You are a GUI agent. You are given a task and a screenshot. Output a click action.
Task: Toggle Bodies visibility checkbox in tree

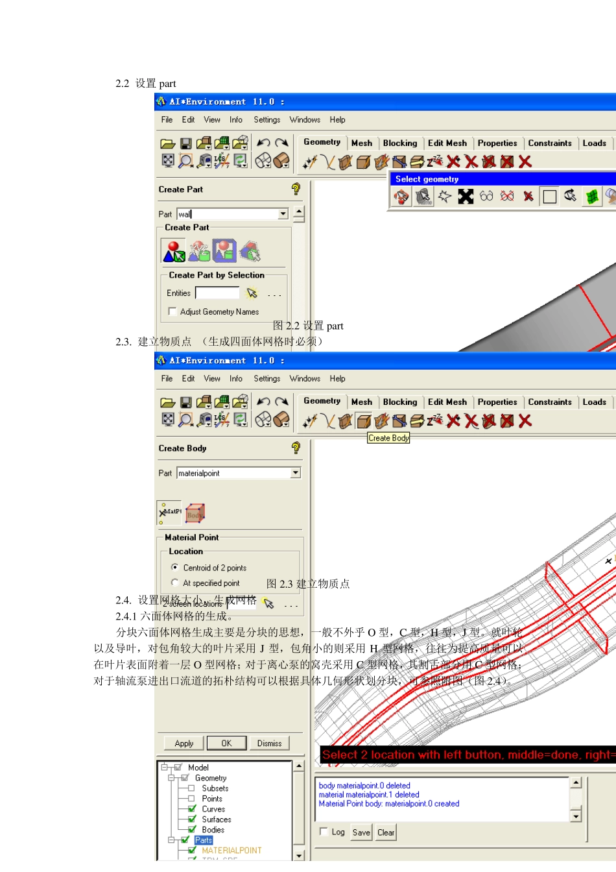coord(192,830)
